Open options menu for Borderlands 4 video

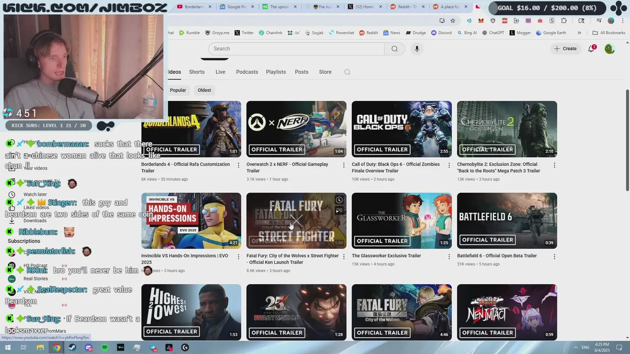[239, 165]
